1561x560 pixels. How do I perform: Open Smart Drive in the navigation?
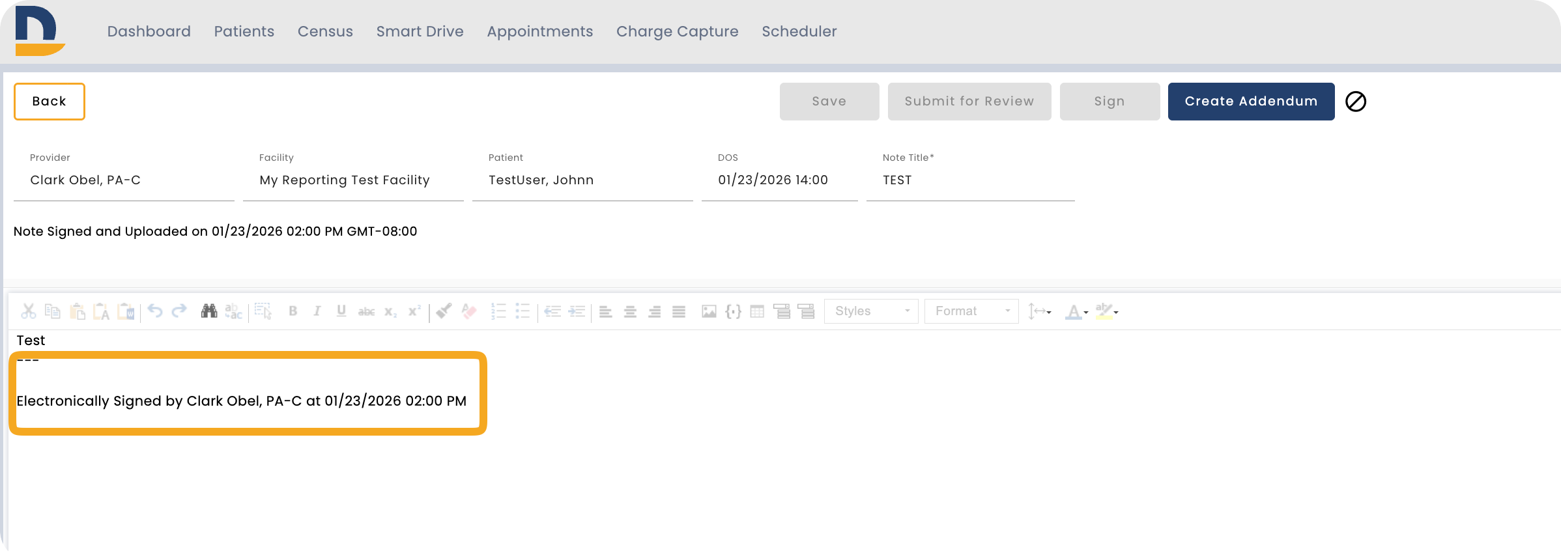(x=420, y=31)
